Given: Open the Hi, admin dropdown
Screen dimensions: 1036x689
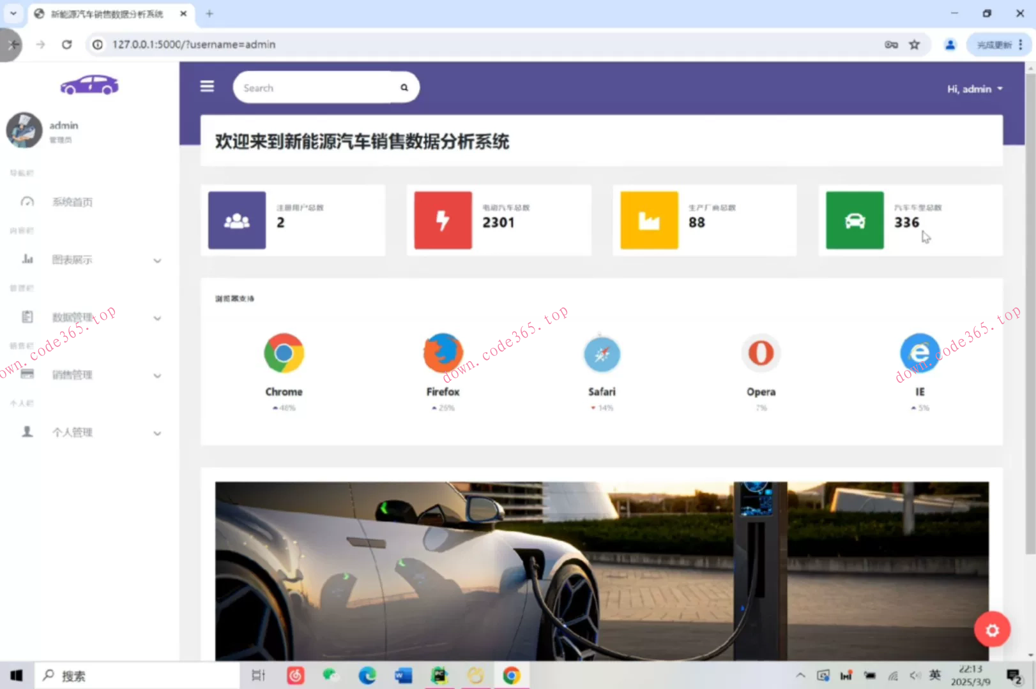Looking at the screenshot, I should click(x=974, y=89).
